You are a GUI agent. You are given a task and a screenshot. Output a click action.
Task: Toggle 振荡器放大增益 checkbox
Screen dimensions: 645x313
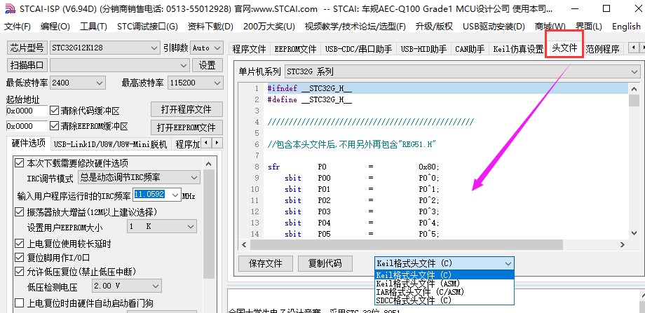(20, 212)
